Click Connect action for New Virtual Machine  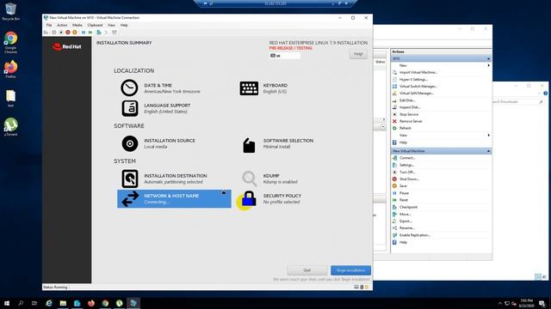[x=407, y=158]
